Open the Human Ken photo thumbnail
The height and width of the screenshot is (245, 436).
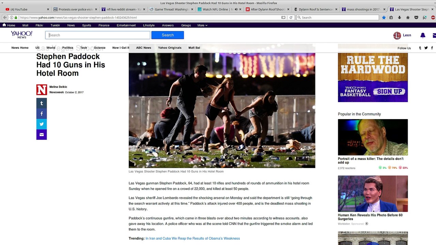coord(373,194)
